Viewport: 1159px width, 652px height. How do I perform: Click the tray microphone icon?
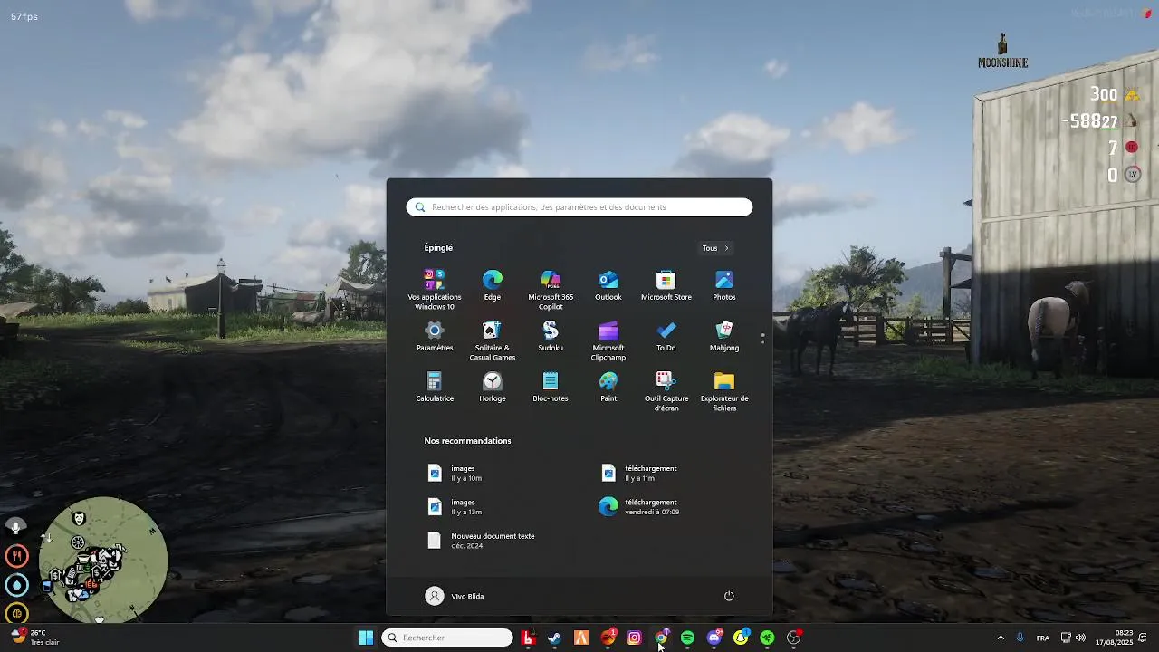click(x=1020, y=638)
